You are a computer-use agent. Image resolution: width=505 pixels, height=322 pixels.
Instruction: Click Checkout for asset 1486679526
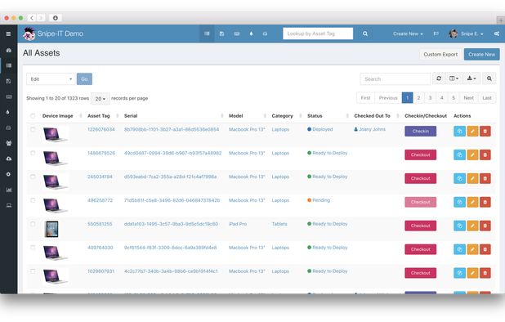(x=420, y=155)
